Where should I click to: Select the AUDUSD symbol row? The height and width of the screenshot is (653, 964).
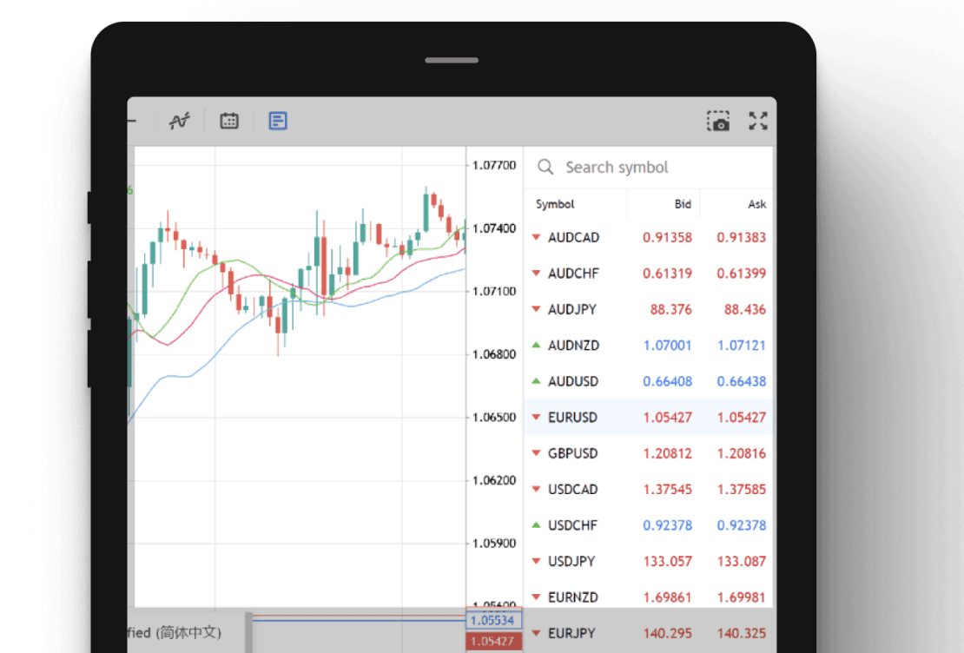[649, 381]
